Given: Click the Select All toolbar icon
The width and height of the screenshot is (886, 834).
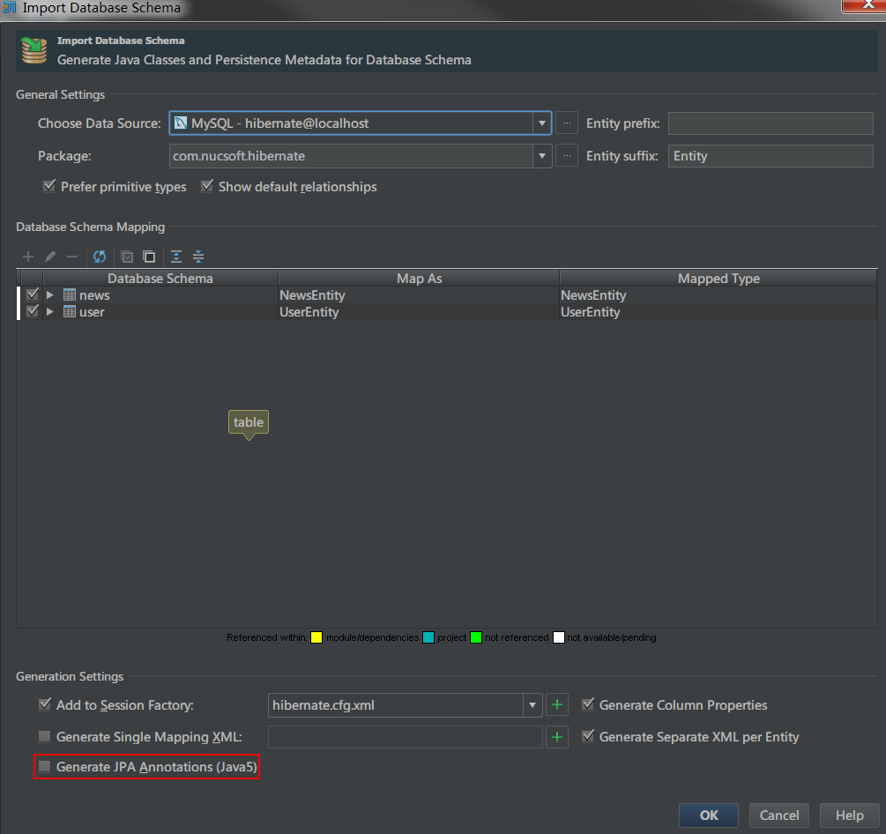Looking at the screenshot, I should coord(127,257).
